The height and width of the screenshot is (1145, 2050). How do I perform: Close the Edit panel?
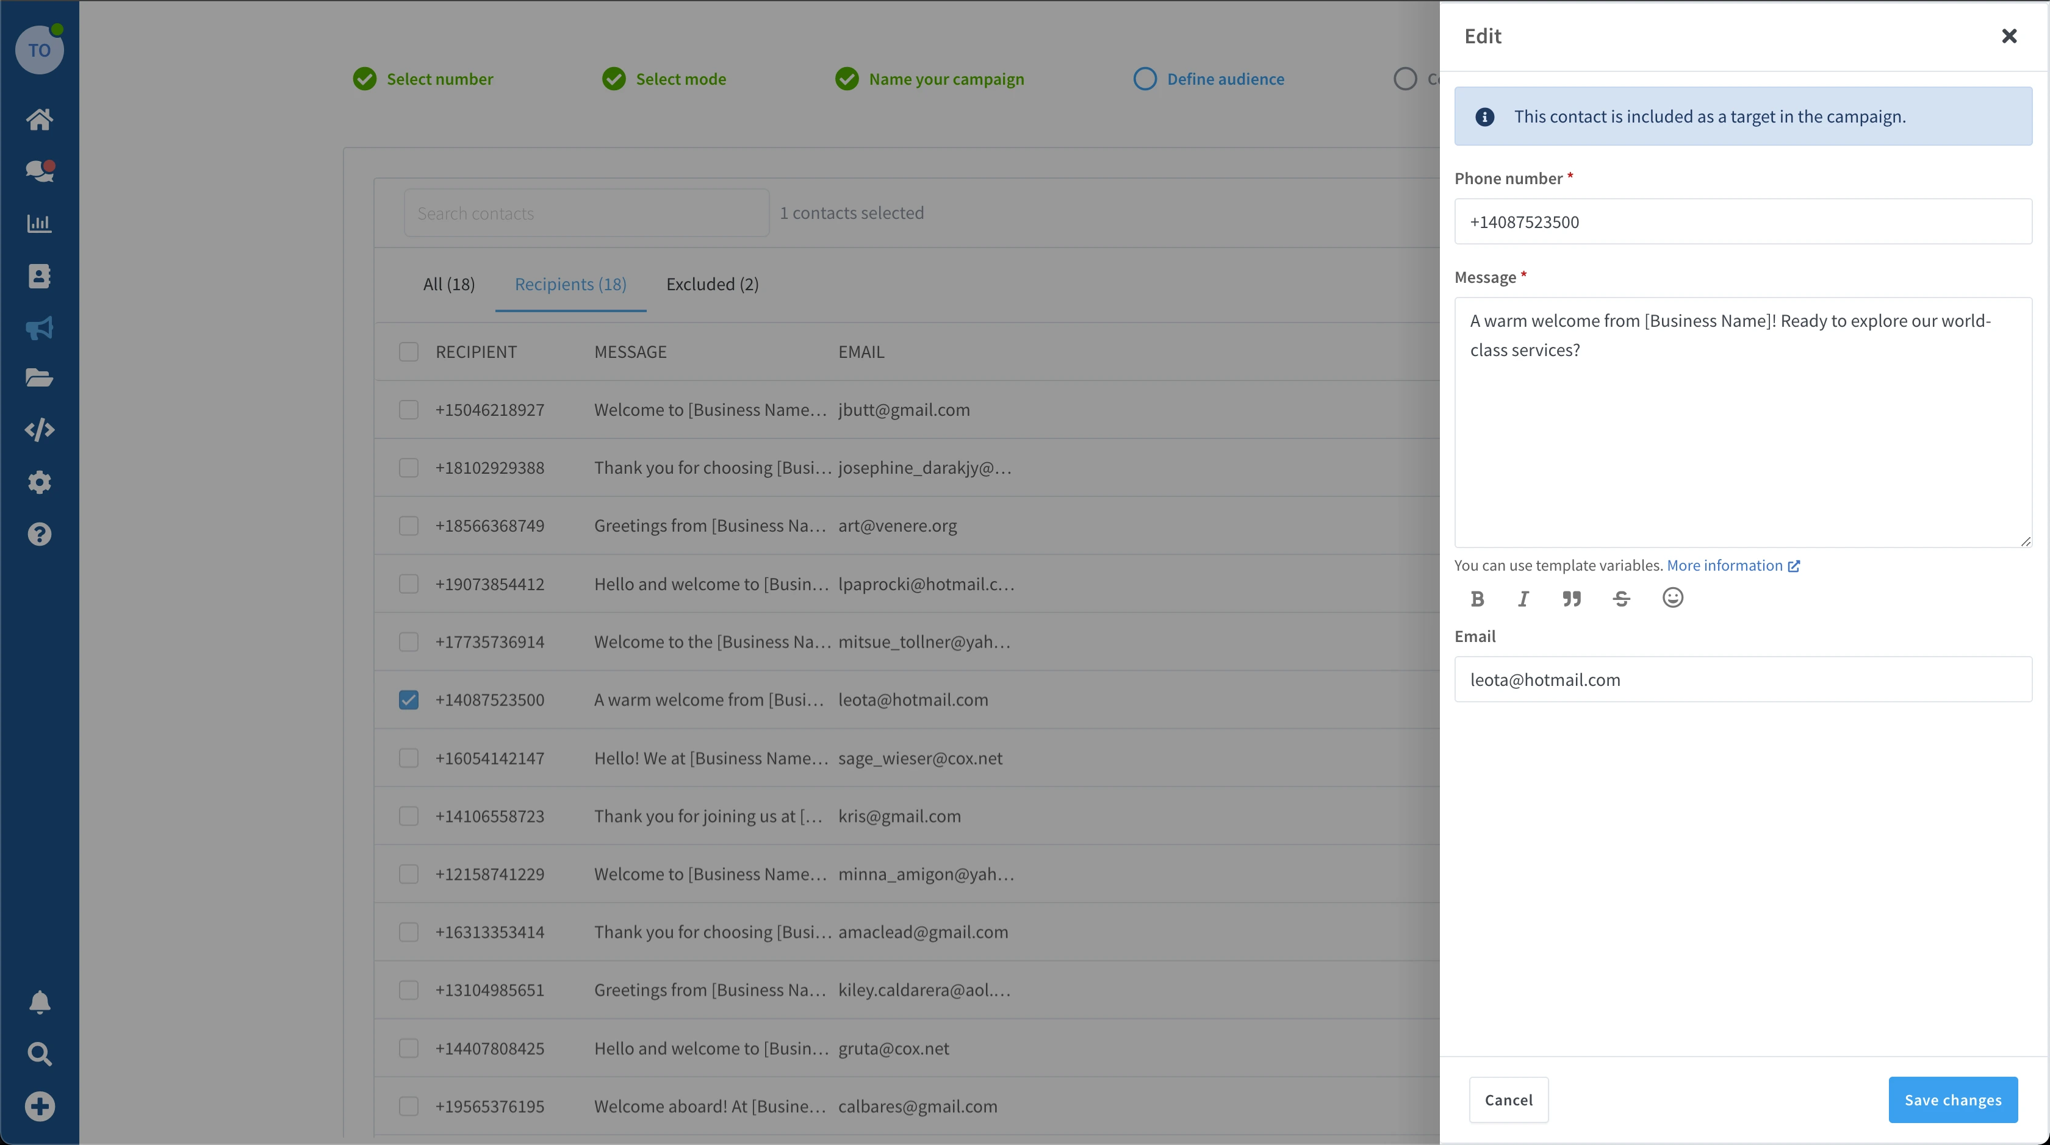[2009, 36]
